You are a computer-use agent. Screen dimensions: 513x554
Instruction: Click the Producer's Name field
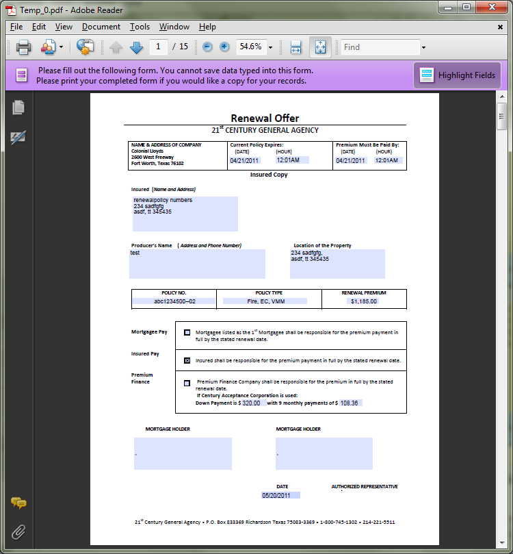point(197,264)
